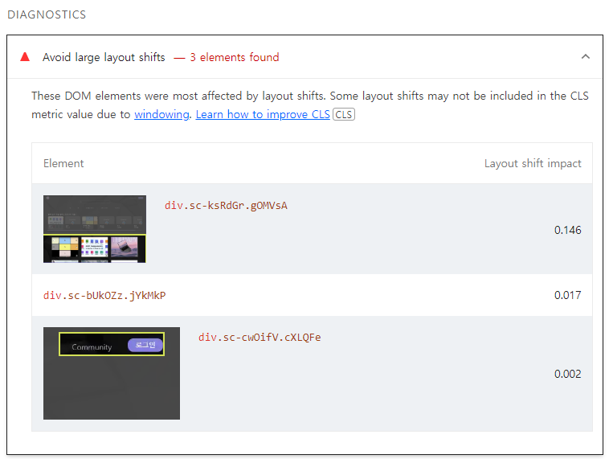Click the 0.017 layout shift value
The width and height of the screenshot is (609, 459).
pos(567,295)
